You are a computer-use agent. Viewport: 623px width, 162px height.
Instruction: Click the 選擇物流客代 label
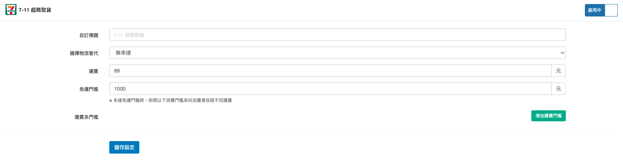84,53
